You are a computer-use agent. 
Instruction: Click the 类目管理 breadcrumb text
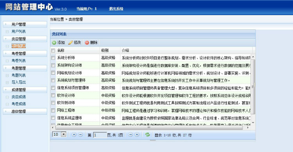tap(76, 19)
